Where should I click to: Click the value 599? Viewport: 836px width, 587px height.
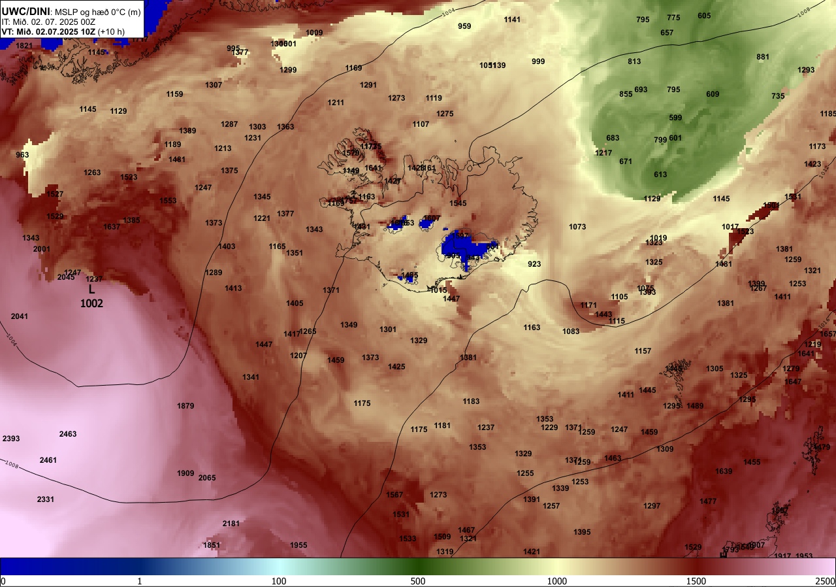(675, 118)
